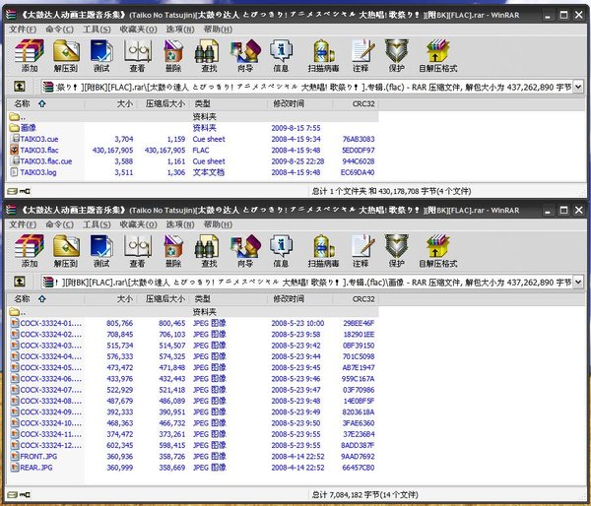
Task: Click 删除 (Delete) icon in bottom window
Action: point(173,251)
